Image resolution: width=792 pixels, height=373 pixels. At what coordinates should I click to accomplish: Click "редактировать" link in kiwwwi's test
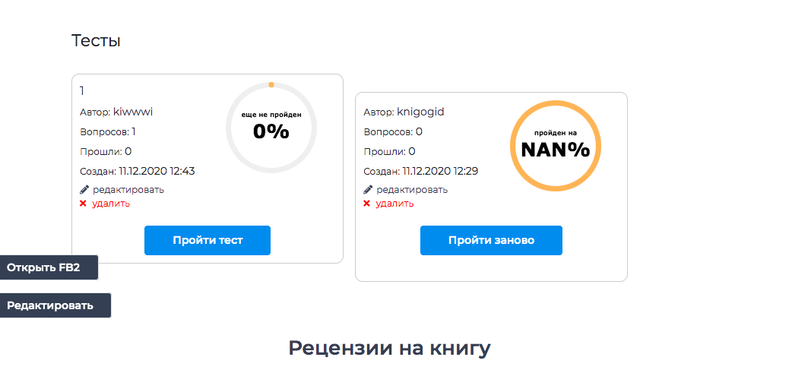[x=128, y=189]
